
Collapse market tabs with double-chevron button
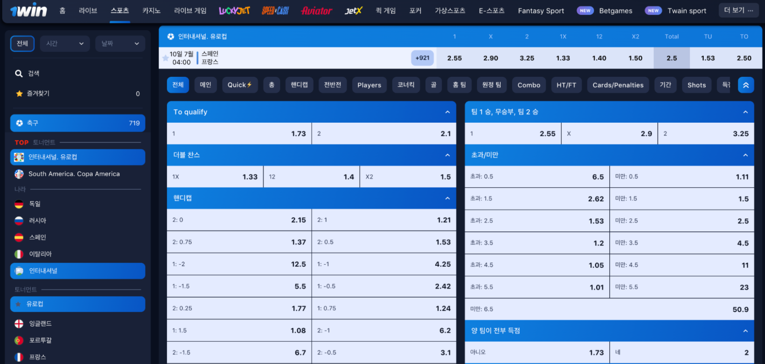coord(746,85)
